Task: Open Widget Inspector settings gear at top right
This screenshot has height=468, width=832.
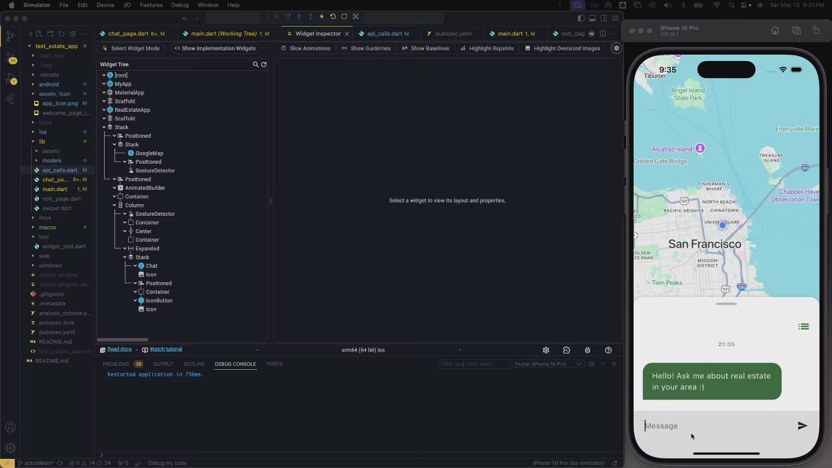Action: pyautogui.click(x=617, y=48)
